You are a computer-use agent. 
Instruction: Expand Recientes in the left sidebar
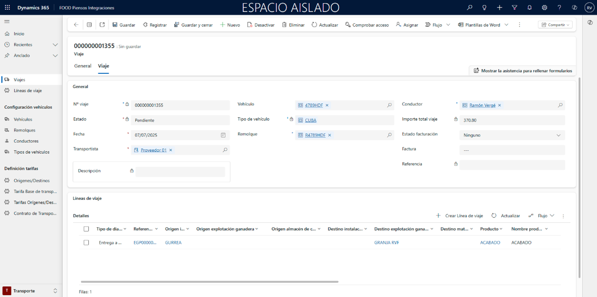pyautogui.click(x=55, y=45)
